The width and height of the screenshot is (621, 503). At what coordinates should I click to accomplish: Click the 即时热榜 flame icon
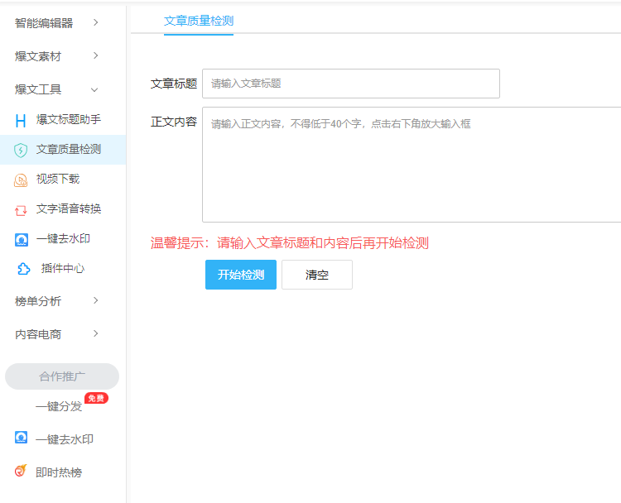tap(21, 472)
